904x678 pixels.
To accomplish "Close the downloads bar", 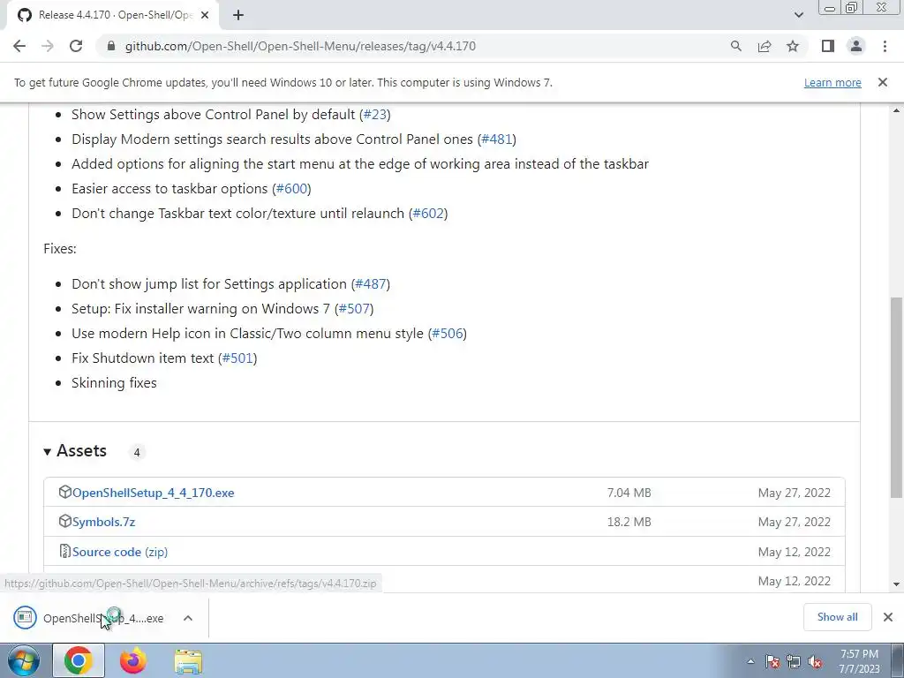I will tap(888, 617).
